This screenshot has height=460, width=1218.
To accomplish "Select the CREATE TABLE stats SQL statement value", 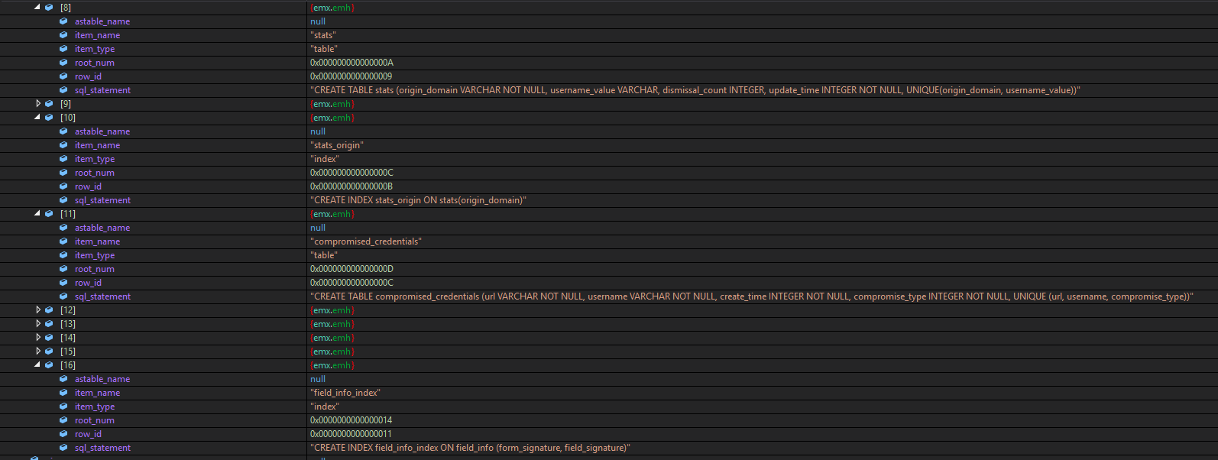I will pyautogui.click(x=695, y=90).
